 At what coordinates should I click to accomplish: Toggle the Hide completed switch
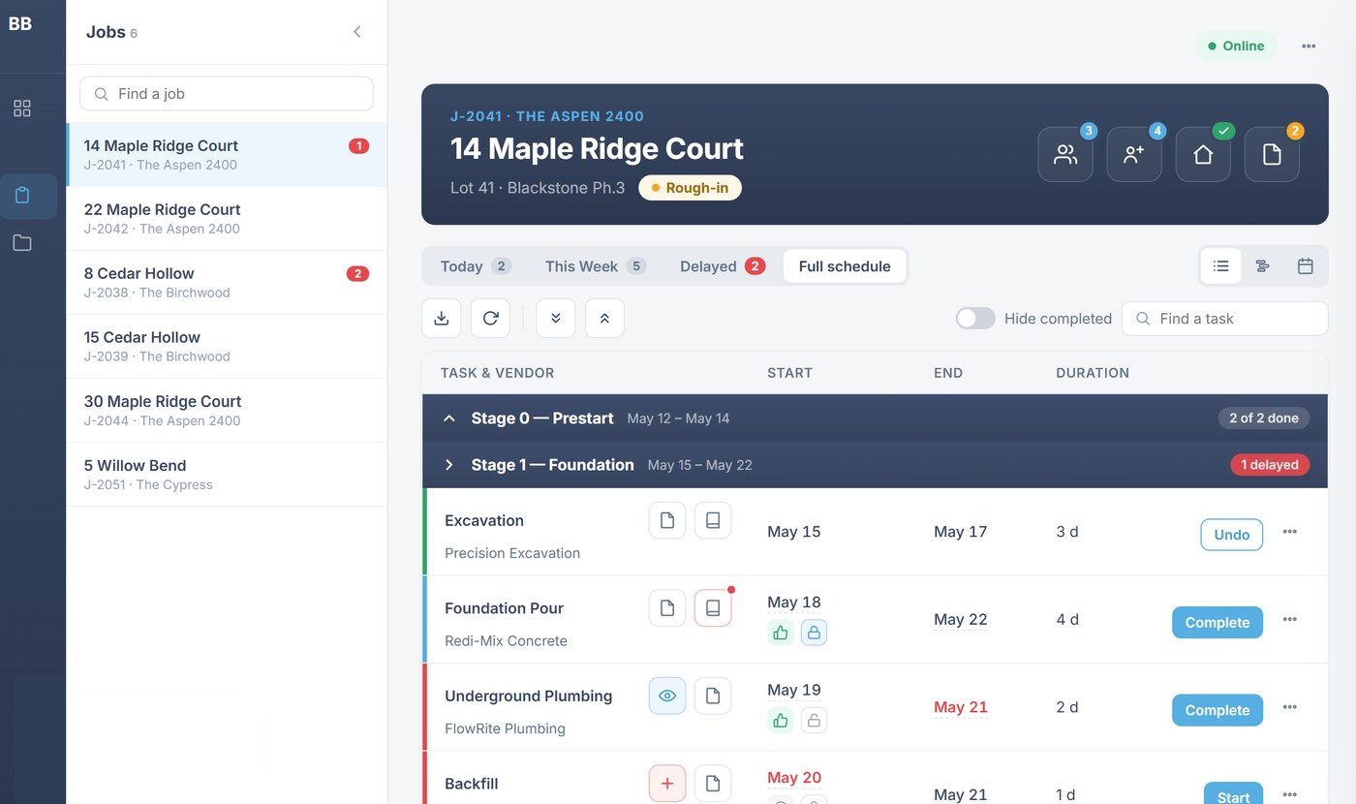[x=975, y=319]
